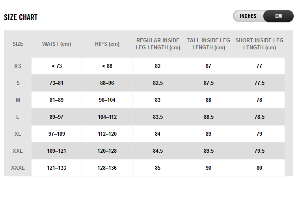Click the 89.5 tall leg length cell
The width and height of the screenshot is (298, 204).
209,151
